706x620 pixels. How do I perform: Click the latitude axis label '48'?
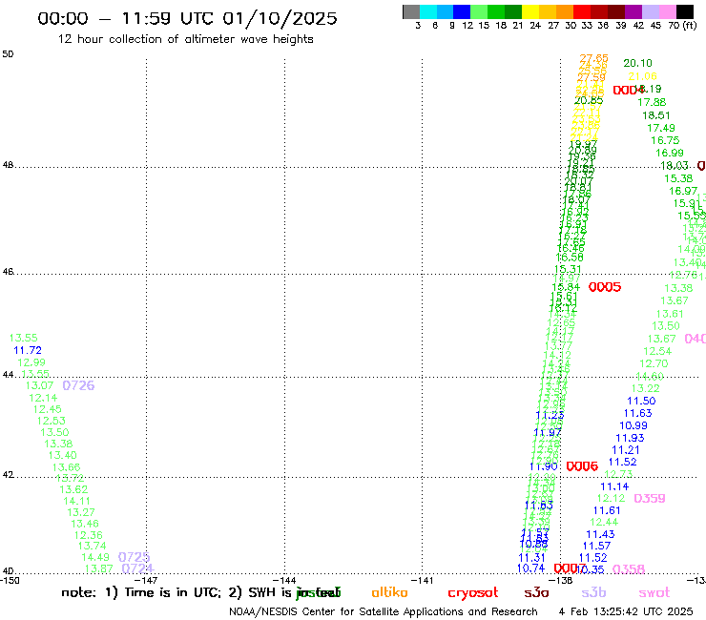[8, 165]
